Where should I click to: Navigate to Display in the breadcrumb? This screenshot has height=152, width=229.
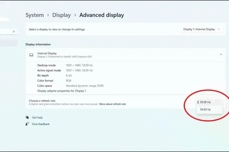click(x=61, y=15)
